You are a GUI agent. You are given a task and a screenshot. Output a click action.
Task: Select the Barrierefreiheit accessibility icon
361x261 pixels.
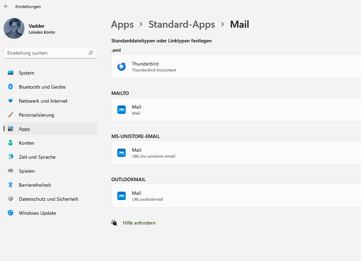pyautogui.click(x=11, y=185)
